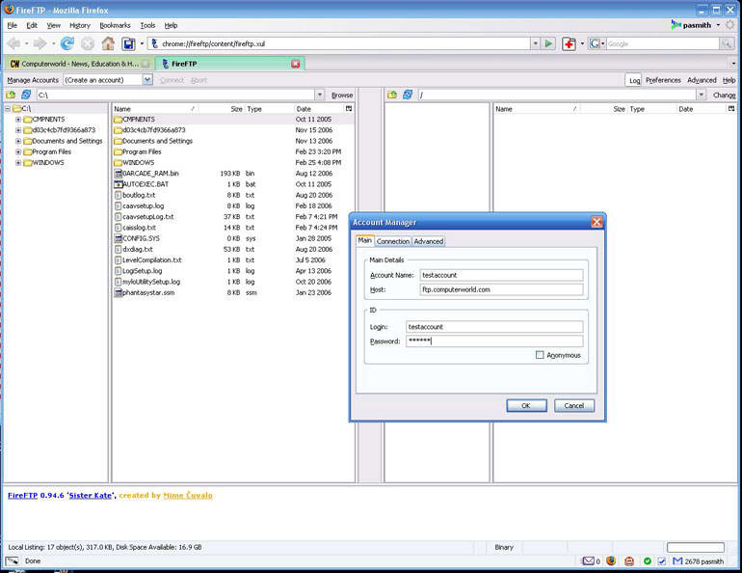Click the Google search engine icon

[595, 43]
